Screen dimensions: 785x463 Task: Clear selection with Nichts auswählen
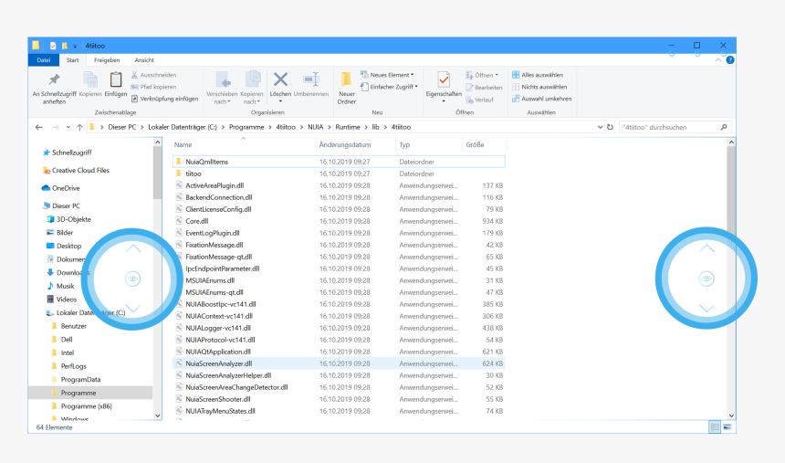point(539,87)
